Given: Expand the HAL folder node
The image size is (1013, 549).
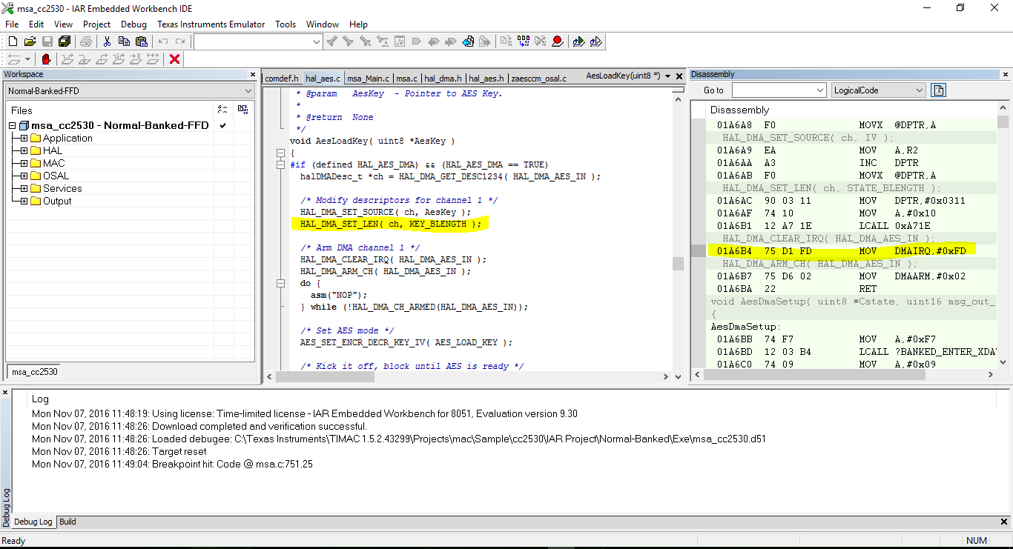Looking at the screenshot, I should (x=24, y=151).
